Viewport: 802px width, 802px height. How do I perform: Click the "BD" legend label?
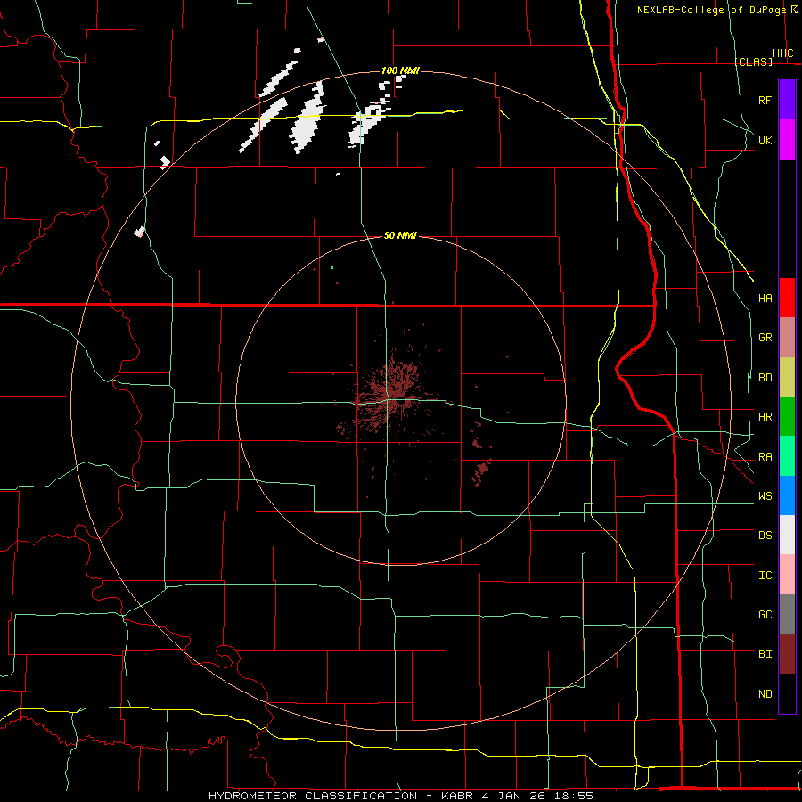click(x=765, y=378)
